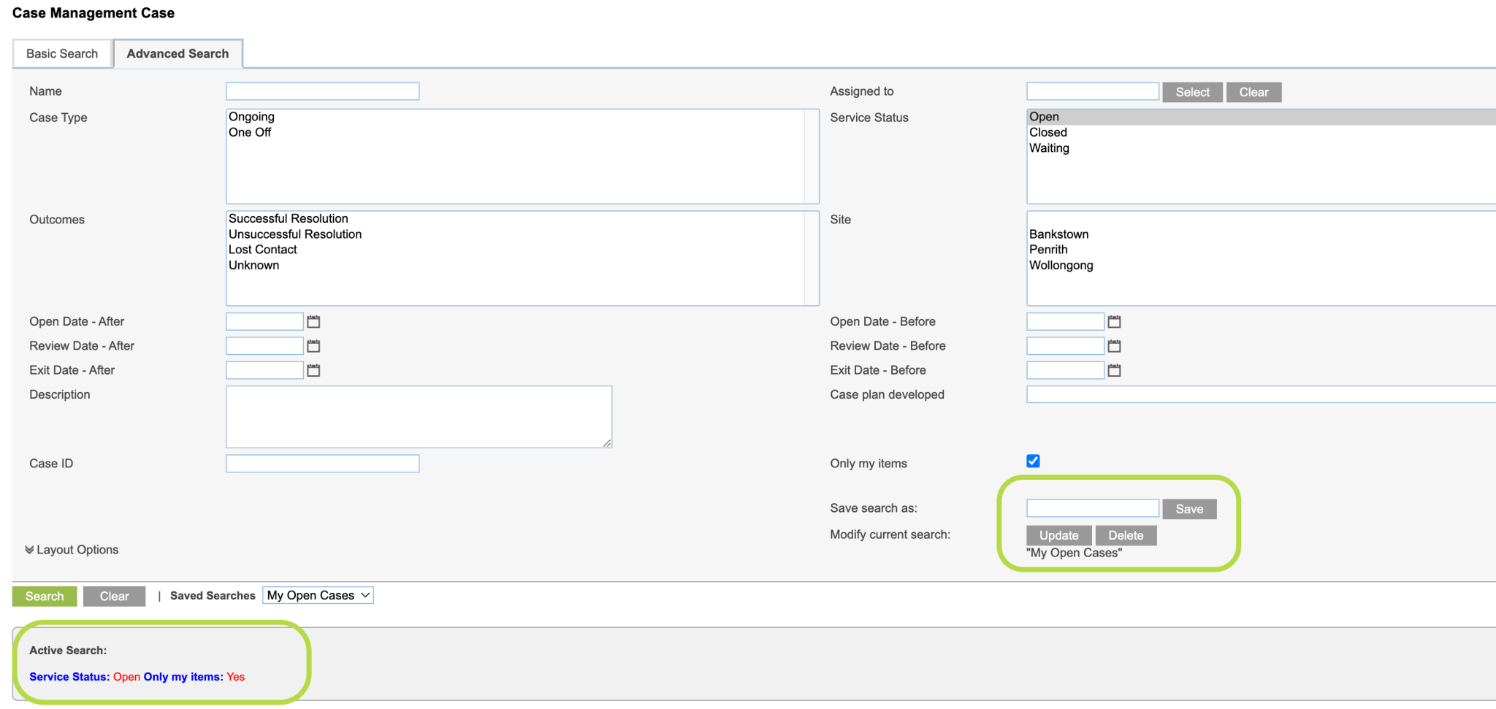
Task: Select Closed in the Service Status list
Action: pyautogui.click(x=1048, y=132)
